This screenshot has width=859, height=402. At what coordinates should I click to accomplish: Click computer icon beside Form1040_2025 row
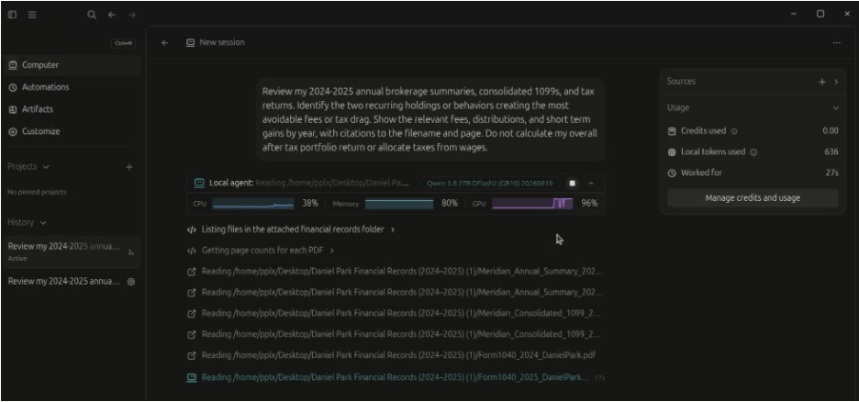coord(191,377)
